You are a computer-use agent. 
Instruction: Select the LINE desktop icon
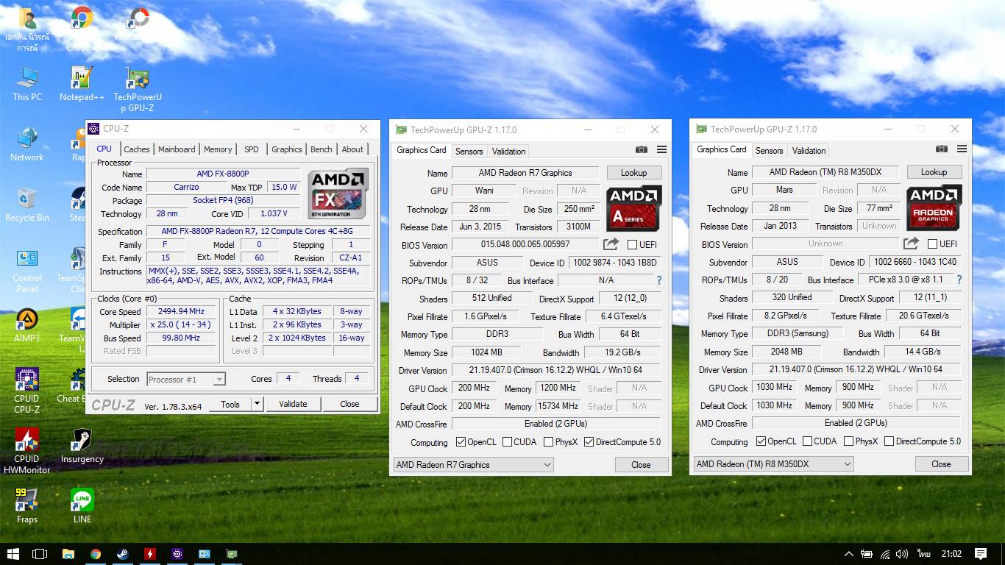tap(82, 506)
